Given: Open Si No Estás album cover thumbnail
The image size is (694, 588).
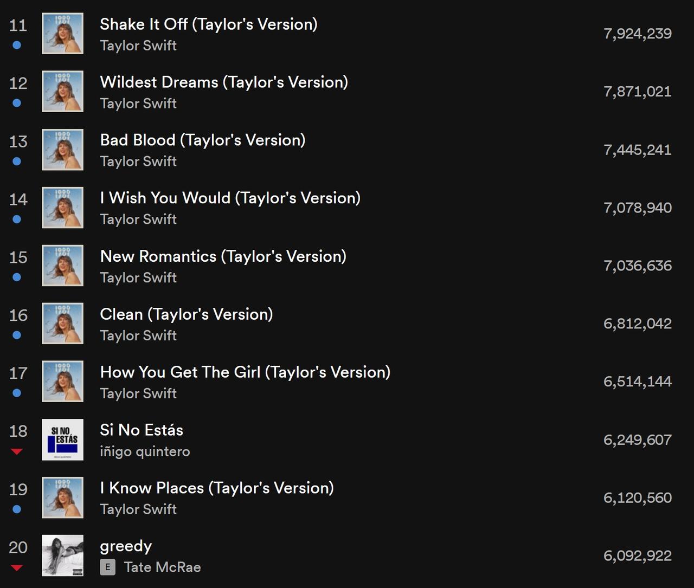Looking at the screenshot, I should [x=63, y=440].
